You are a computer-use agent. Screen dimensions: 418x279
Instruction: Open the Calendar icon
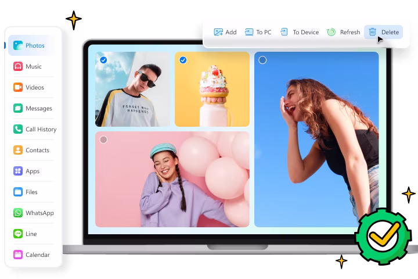pos(18,255)
